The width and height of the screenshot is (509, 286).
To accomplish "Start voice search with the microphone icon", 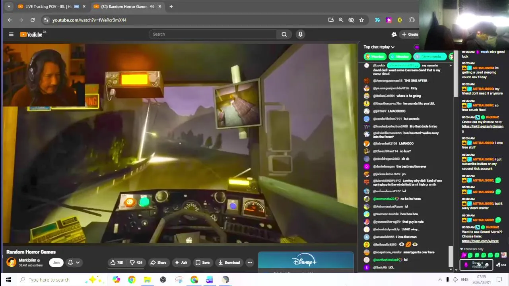I will (300, 34).
